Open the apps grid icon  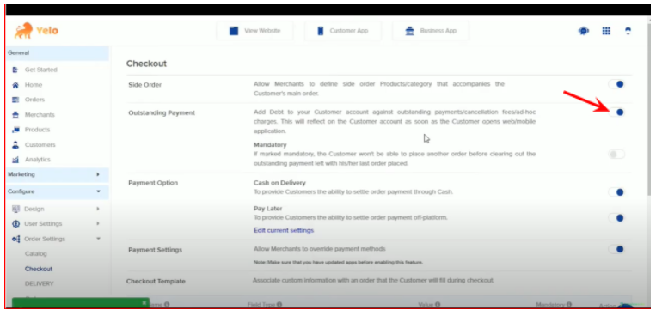tap(606, 31)
